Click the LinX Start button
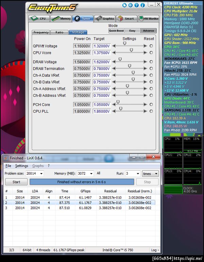 [16, 182]
